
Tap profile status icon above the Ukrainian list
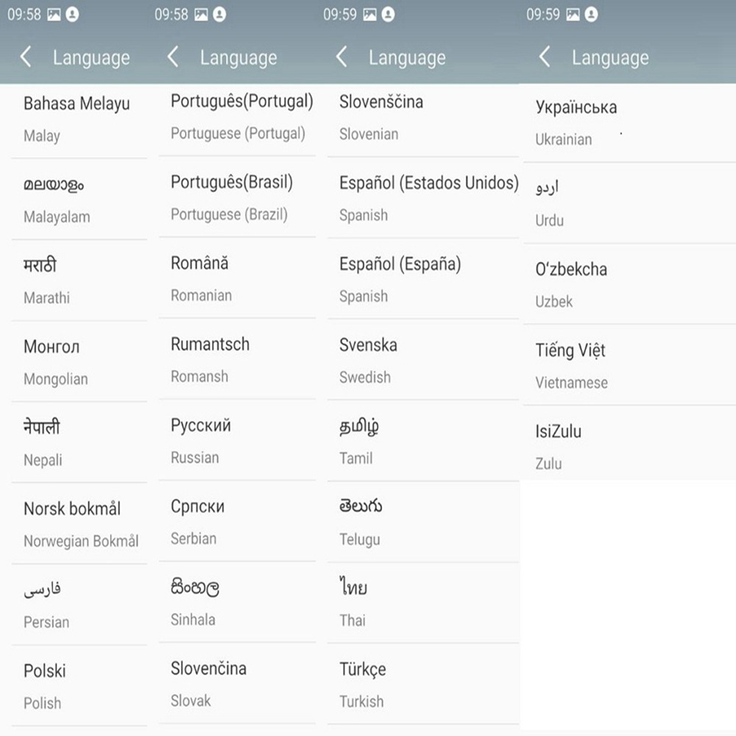click(591, 15)
